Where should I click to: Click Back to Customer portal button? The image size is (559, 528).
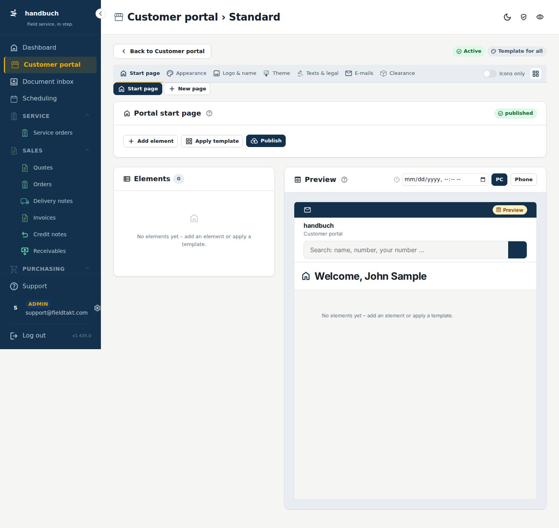pos(162,51)
